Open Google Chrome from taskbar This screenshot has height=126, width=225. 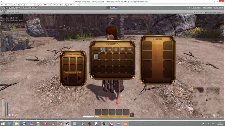60,124
